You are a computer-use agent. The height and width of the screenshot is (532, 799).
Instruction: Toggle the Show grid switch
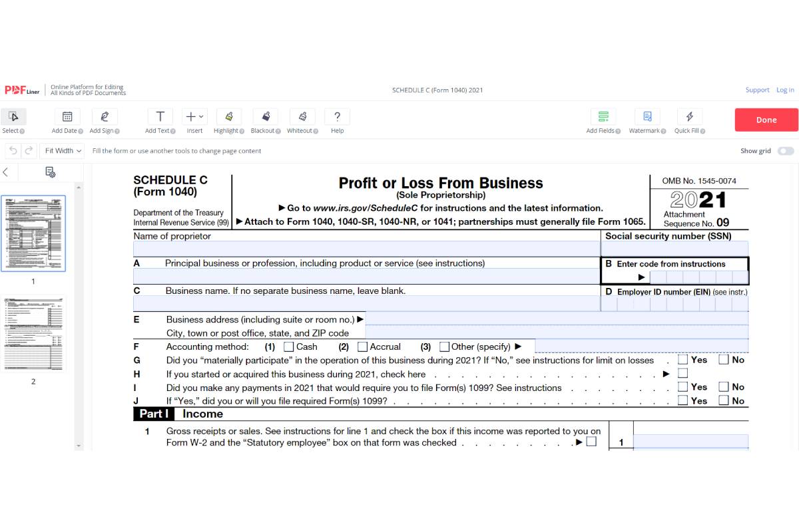[x=786, y=151]
